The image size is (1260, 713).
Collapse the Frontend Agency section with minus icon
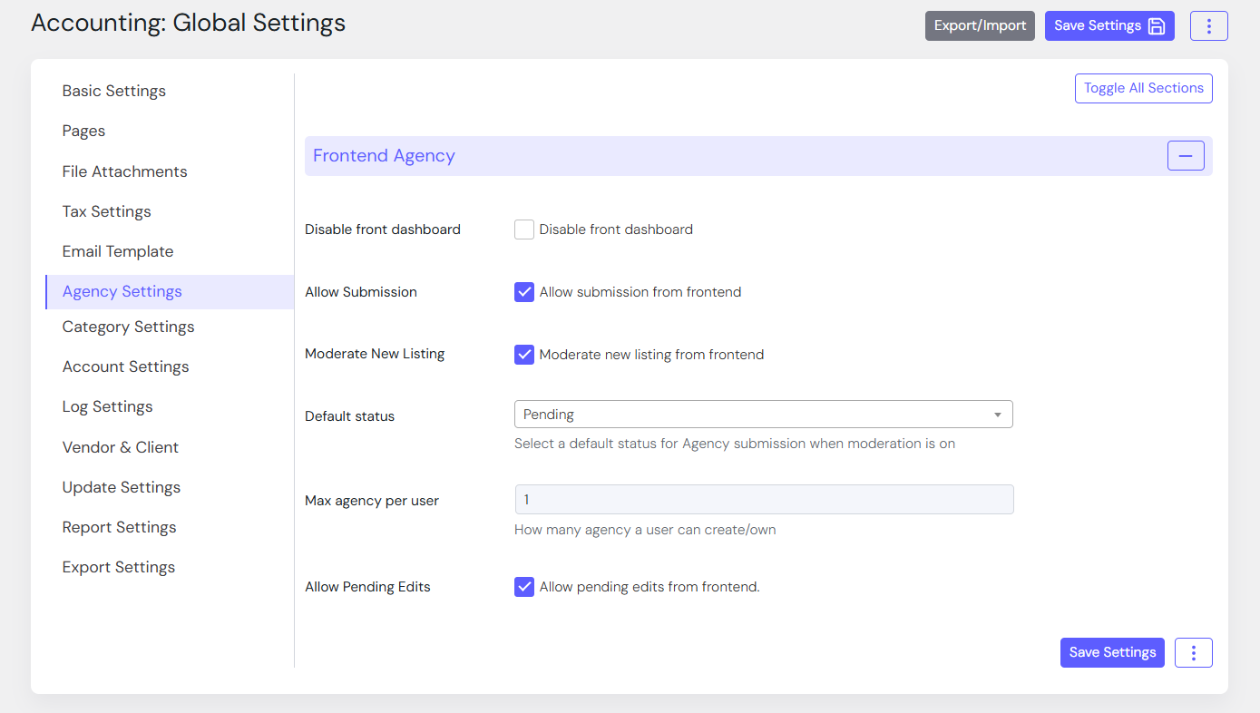pos(1185,156)
